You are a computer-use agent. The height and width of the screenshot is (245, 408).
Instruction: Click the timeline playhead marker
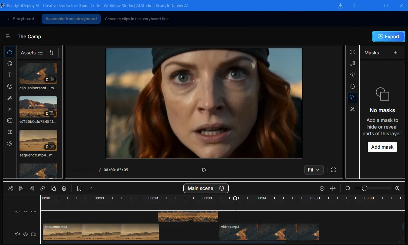235,198
